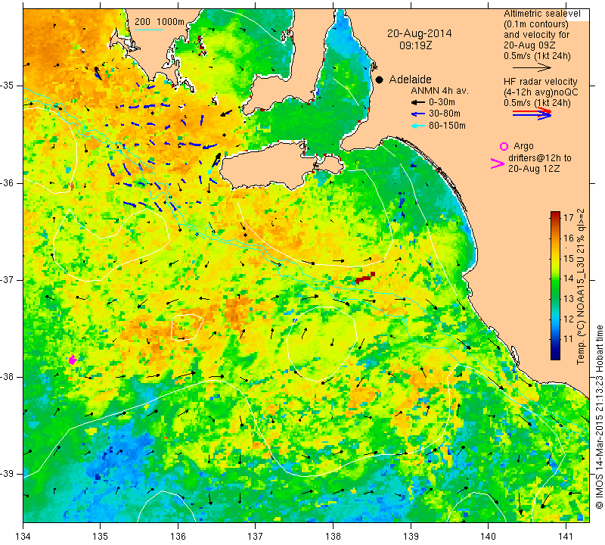
Task: Click the magenta drifter marker near 38°S
Action: click(72, 360)
